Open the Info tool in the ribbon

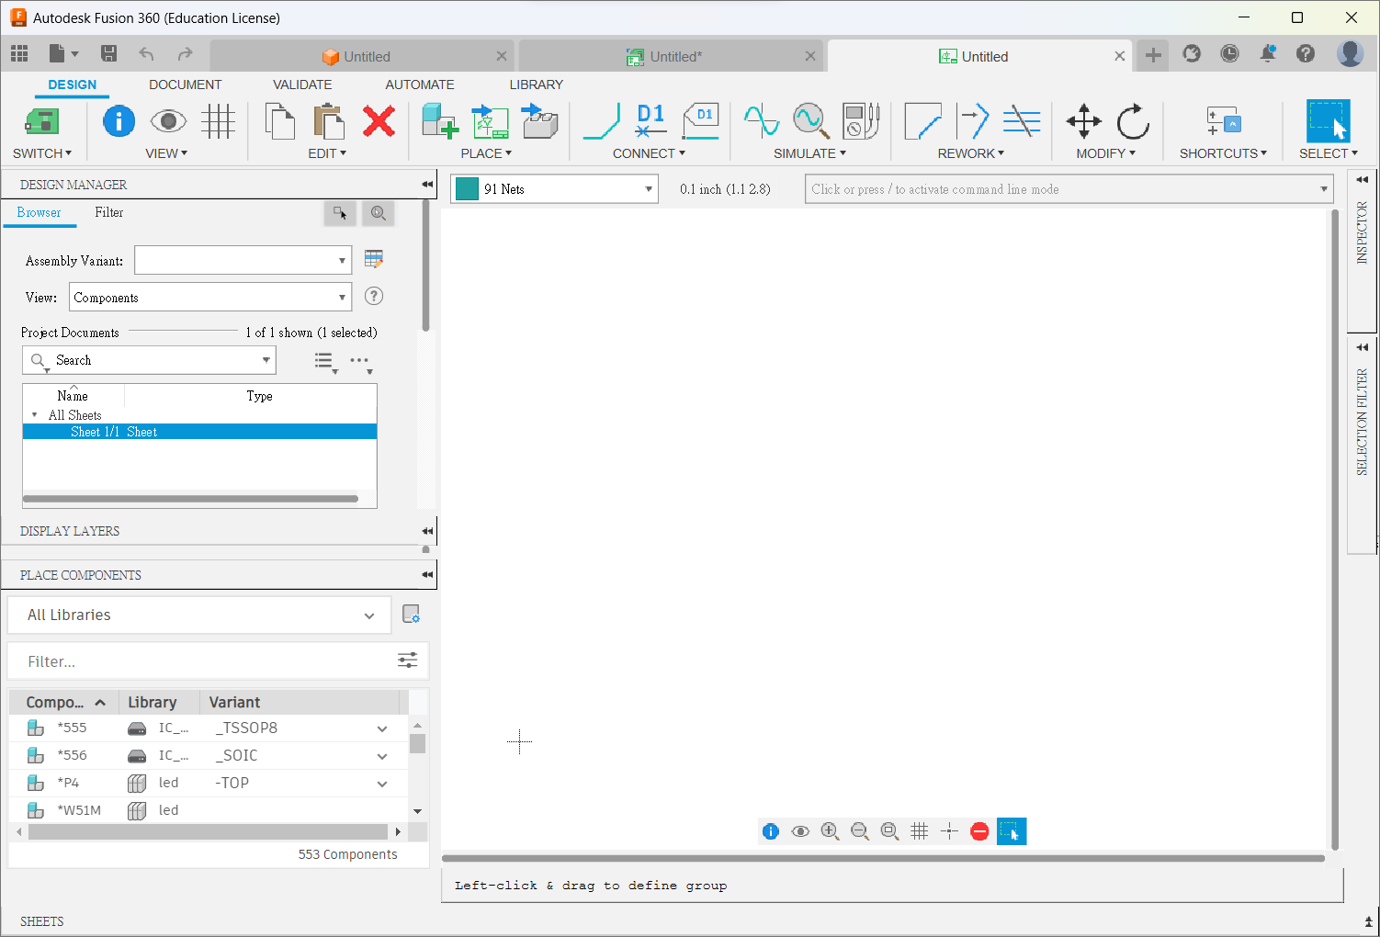click(119, 121)
